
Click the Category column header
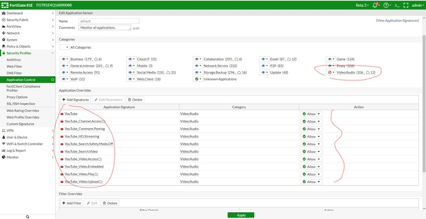(x=239, y=107)
